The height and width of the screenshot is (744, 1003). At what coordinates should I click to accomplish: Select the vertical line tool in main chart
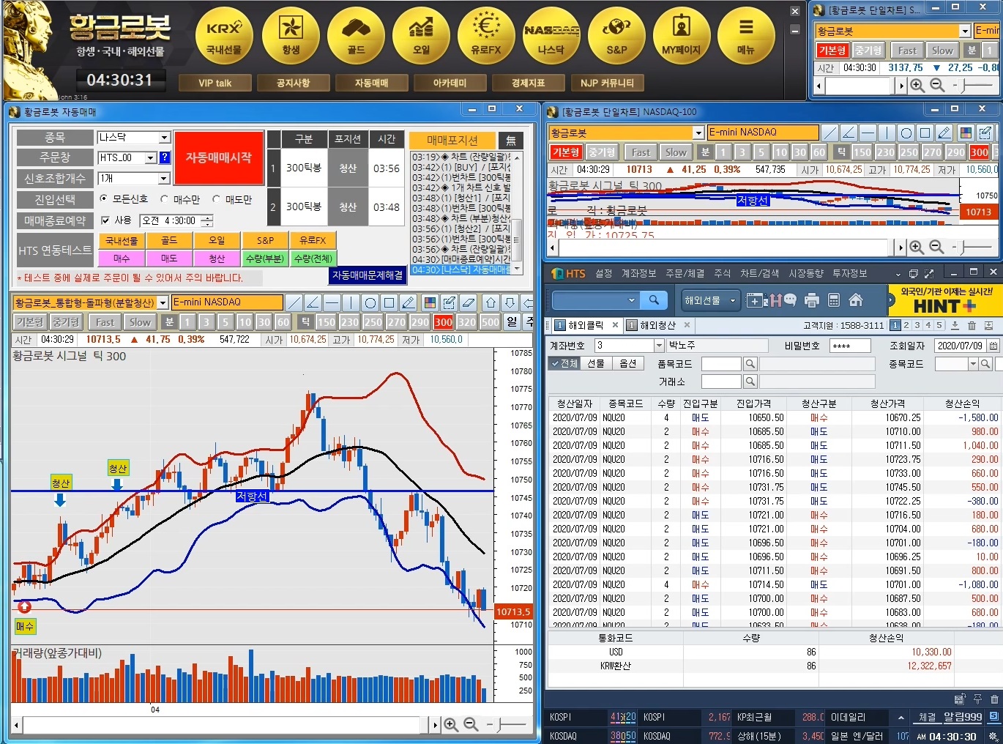click(x=351, y=302)
